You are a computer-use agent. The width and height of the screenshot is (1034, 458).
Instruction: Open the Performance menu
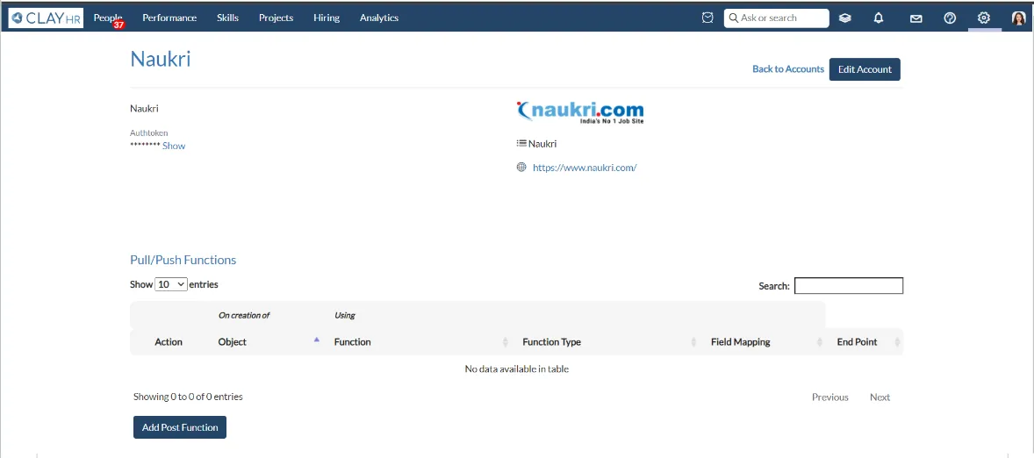169,18
